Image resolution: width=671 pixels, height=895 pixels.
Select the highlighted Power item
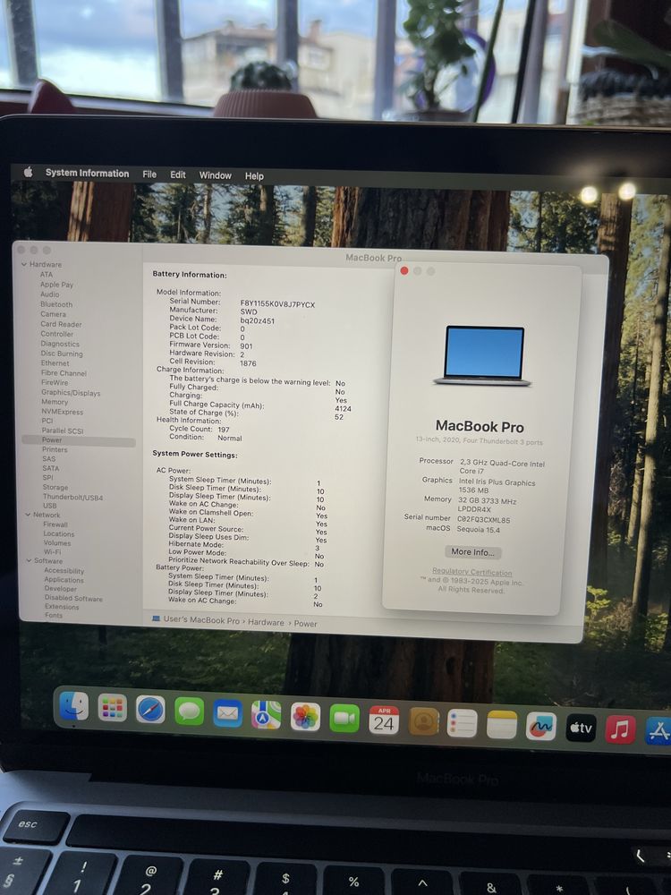pyautogui.click(x=79, y=440)
